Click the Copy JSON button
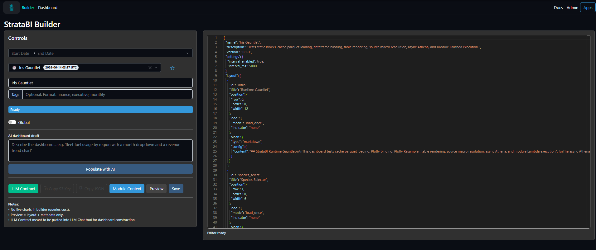The image size is (596, 250). tap(92, 189)
